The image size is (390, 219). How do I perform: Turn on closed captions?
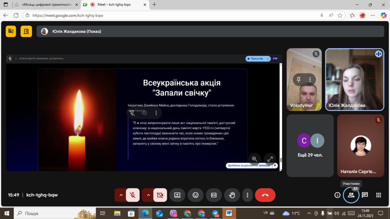(214, 195)
